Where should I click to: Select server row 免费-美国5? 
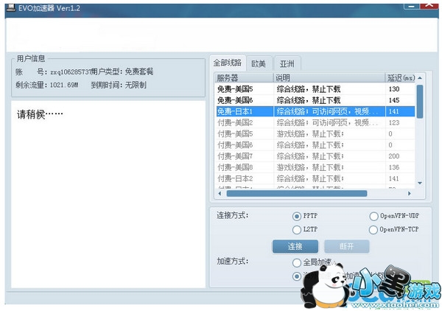[x=315, y=89]
